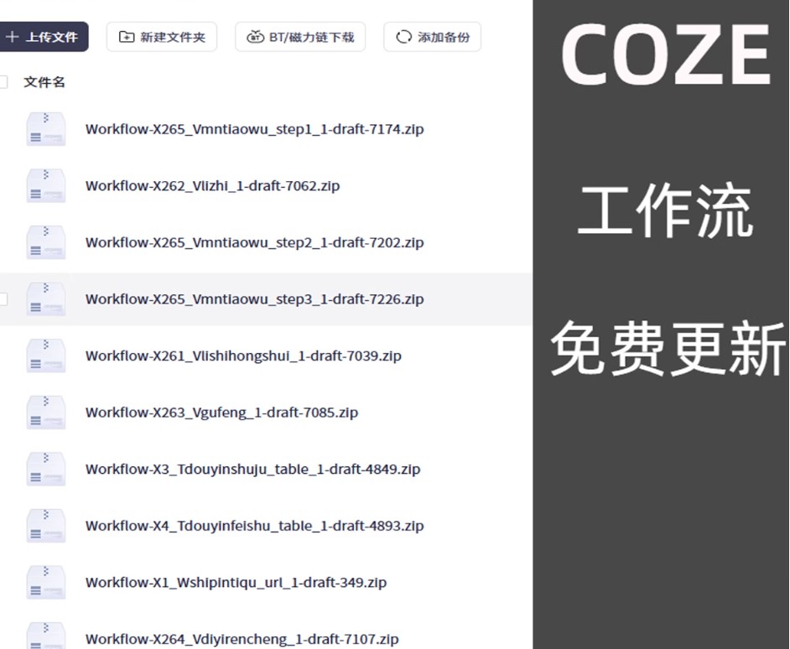Select Workflow-X264_Vdiyirencheng_1-draft-7107.zip file name
Screen dimensions: 790x649
pos(242,639)
